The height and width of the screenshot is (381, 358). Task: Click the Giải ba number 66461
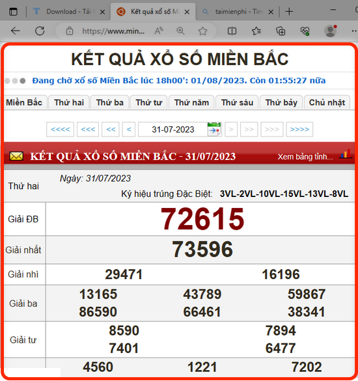(x=202, y=311)
